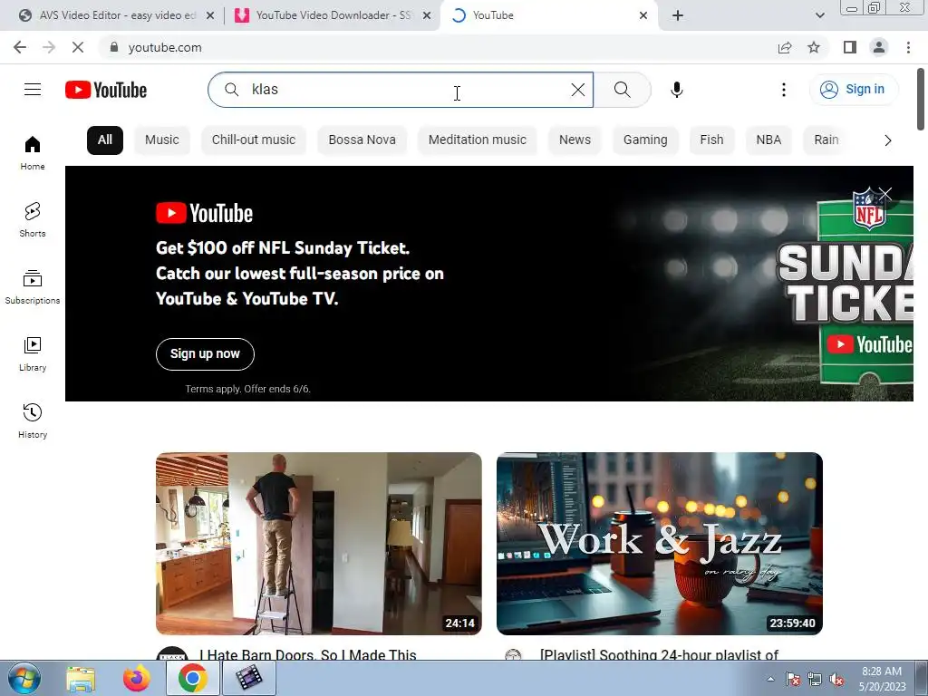The image size is (928, 696).
Task: Go to Home in sidebar
Action: (x=33, y=152)
